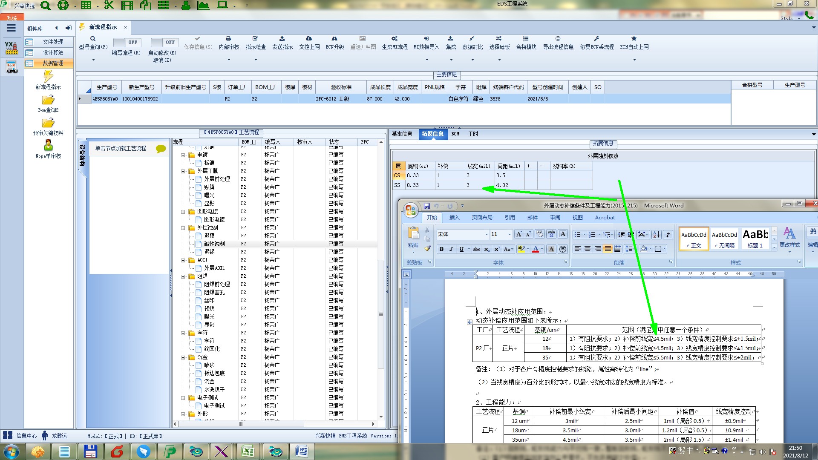Screen dimensions: 818x460
Task: Open the 新流程指示 lightning icon in sidebar
Action: coord(48,77)
